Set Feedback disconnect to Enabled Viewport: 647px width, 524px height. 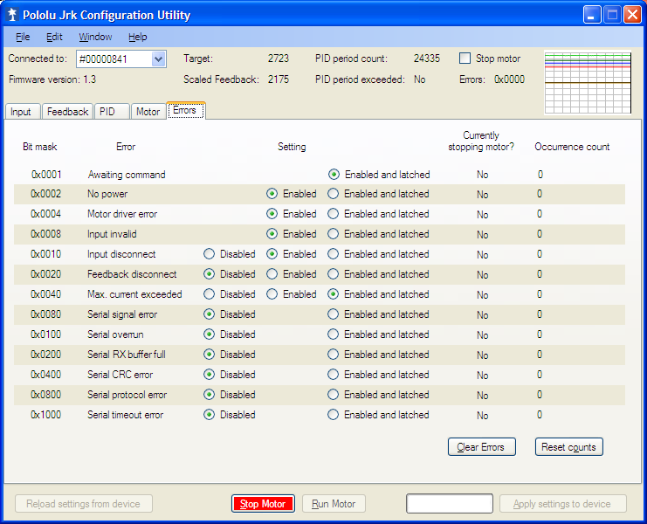tap(272, 274)
